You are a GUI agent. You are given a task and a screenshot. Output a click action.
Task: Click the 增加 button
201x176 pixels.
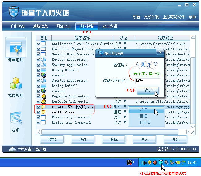pyautogui.click(x=52, y=140)
